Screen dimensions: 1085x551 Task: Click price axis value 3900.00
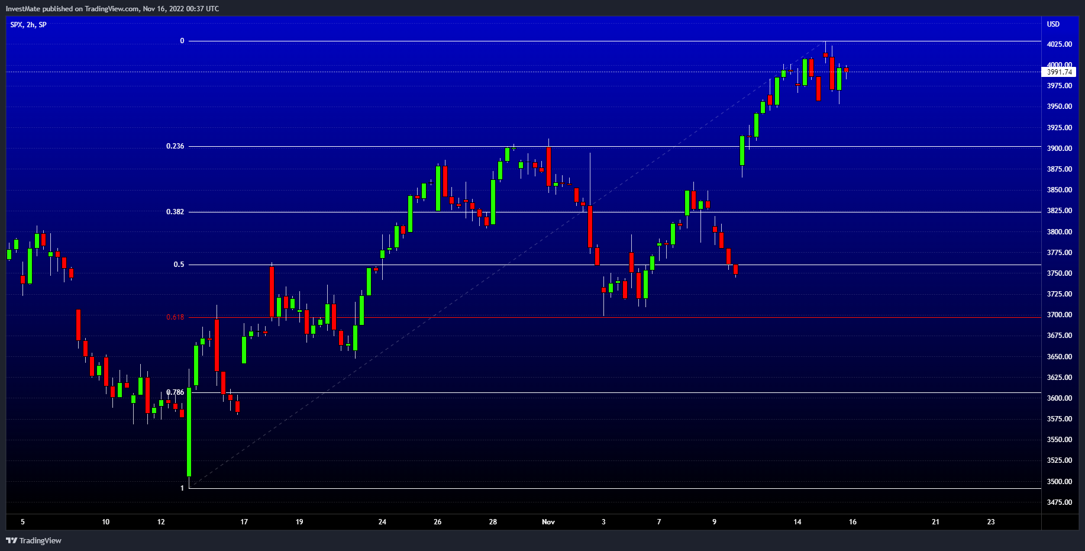point(1059,149)
